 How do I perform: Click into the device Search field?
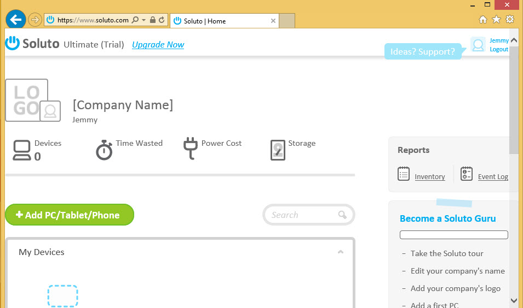point(308,215)
